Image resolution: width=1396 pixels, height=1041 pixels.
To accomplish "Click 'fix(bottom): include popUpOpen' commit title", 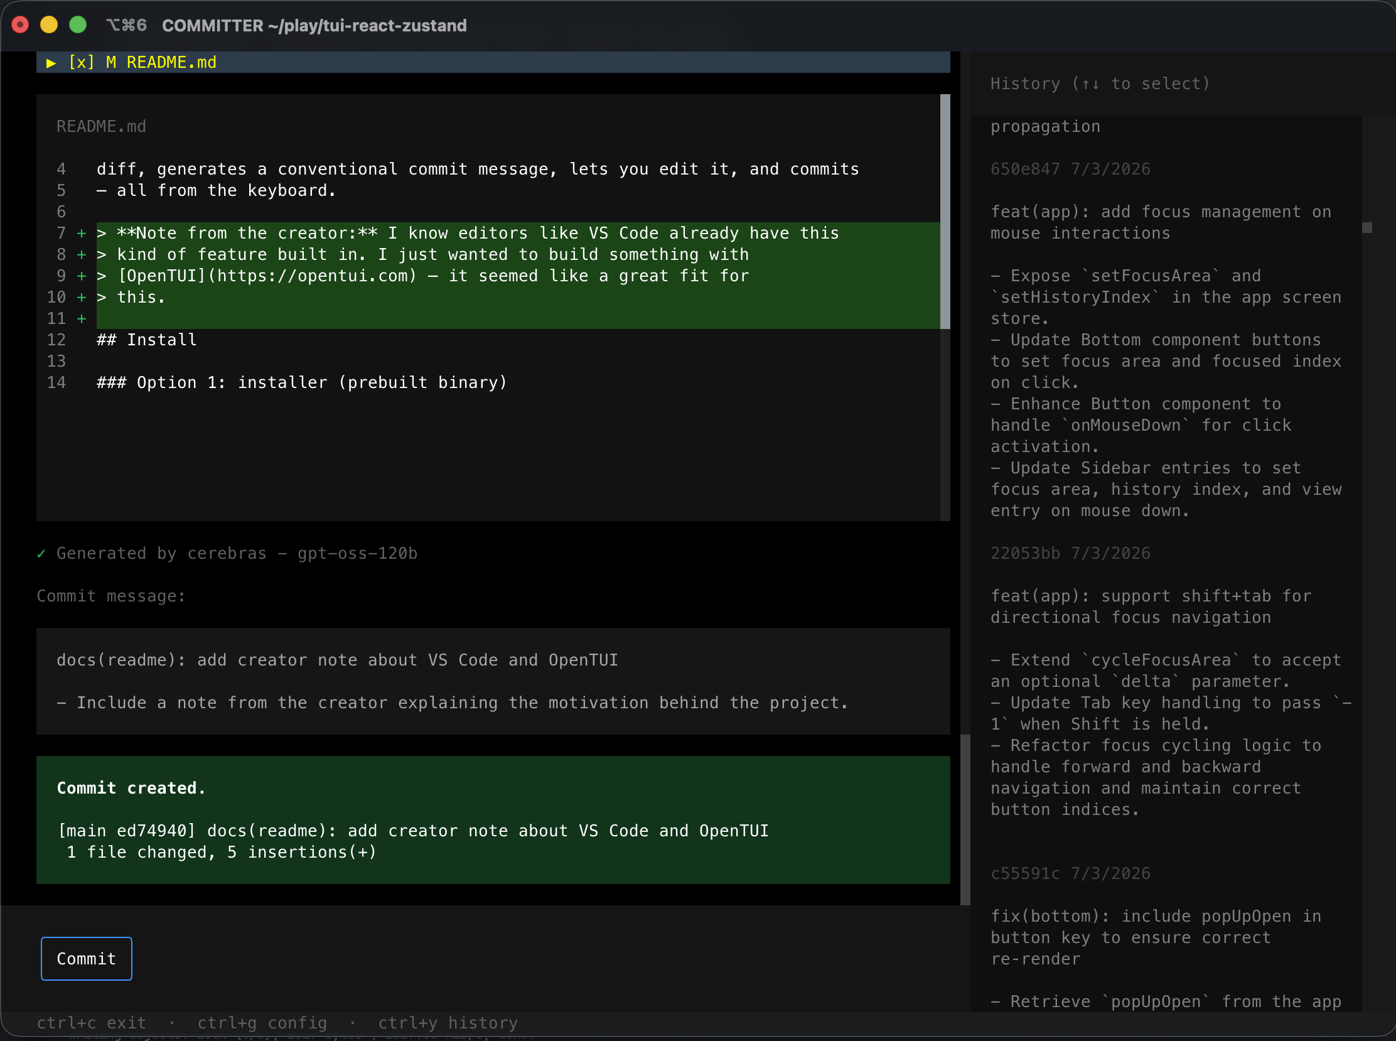I will coord(1156,937).
